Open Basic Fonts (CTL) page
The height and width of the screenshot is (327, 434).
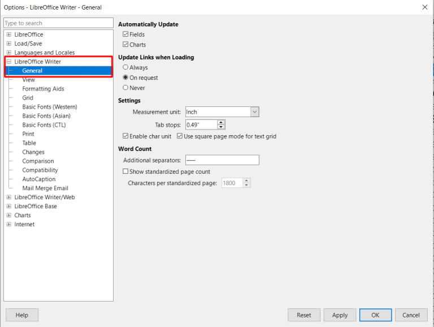pyautogui.click(x=44, y=125)
